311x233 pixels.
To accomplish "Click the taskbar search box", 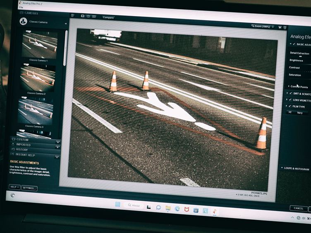I will coord(134,205).
